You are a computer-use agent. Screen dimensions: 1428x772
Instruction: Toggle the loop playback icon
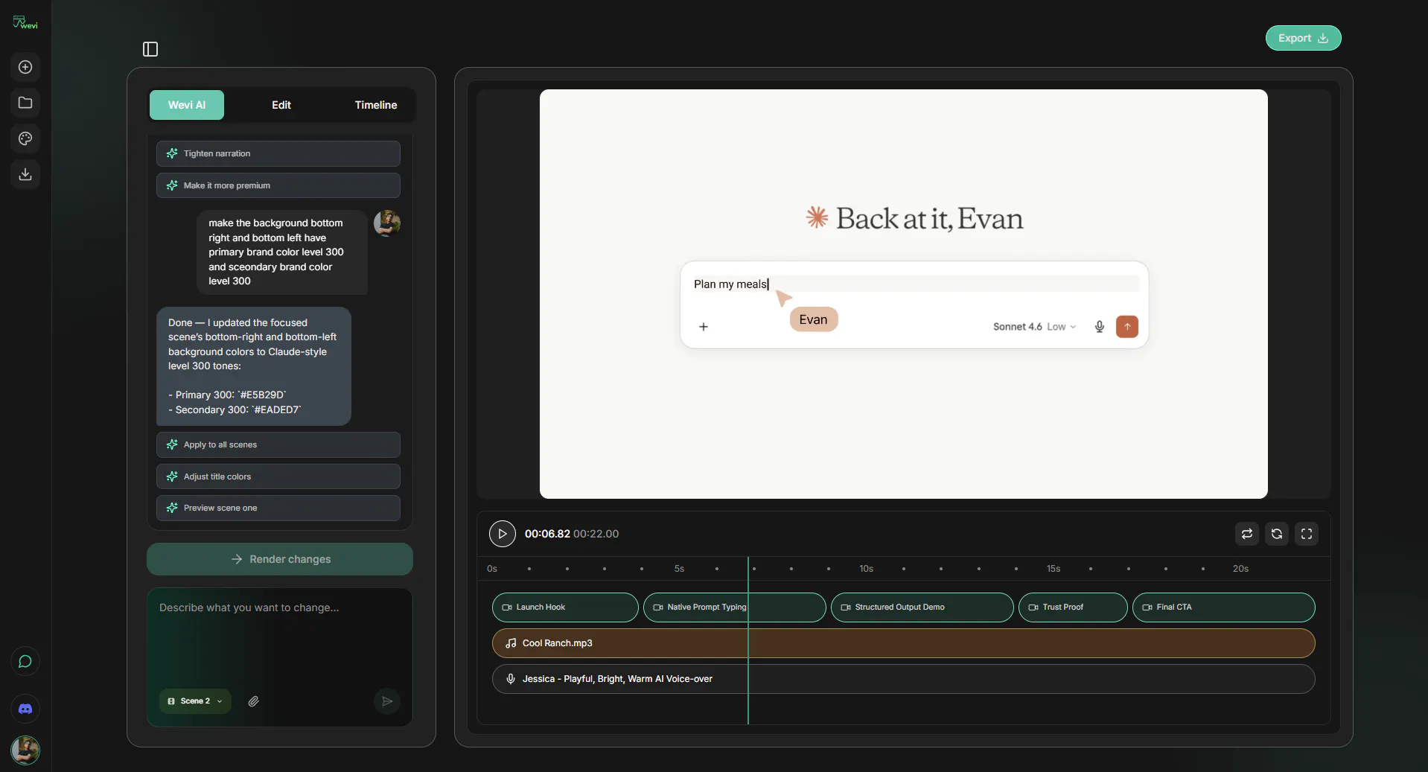1247,534
